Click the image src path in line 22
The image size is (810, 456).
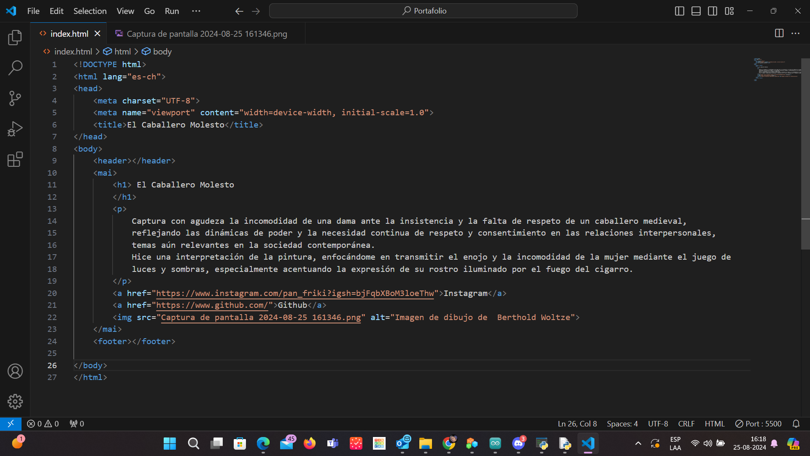pyautogui.click(x=261, y=318)
